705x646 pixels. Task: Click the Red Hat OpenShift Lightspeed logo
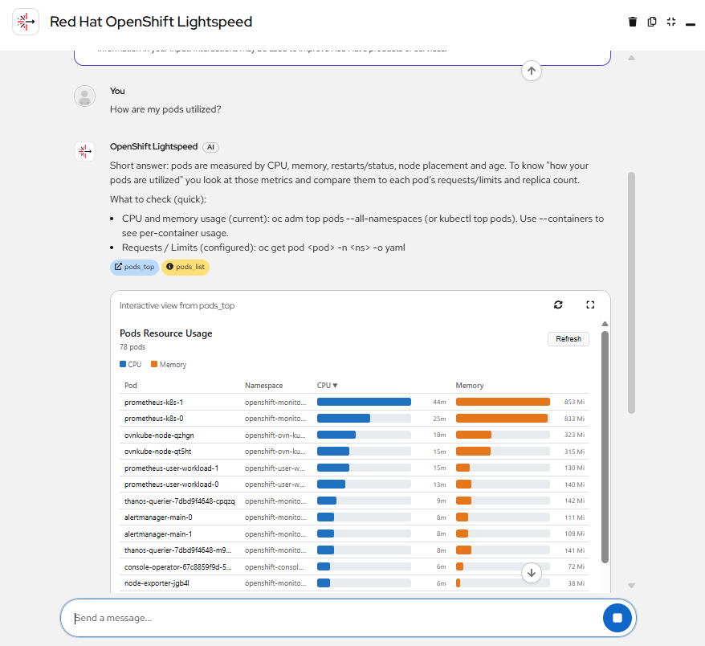(26, 22)
